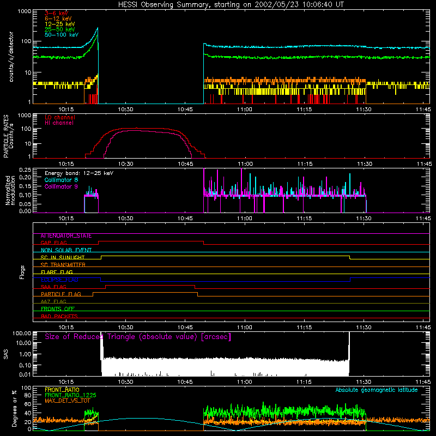
Task: Select the Collimator 9 legend label
Action: (x=61, y=186)
